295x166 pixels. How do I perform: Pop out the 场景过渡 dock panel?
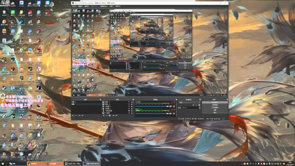pyautogui.click(x=200, y=100)
